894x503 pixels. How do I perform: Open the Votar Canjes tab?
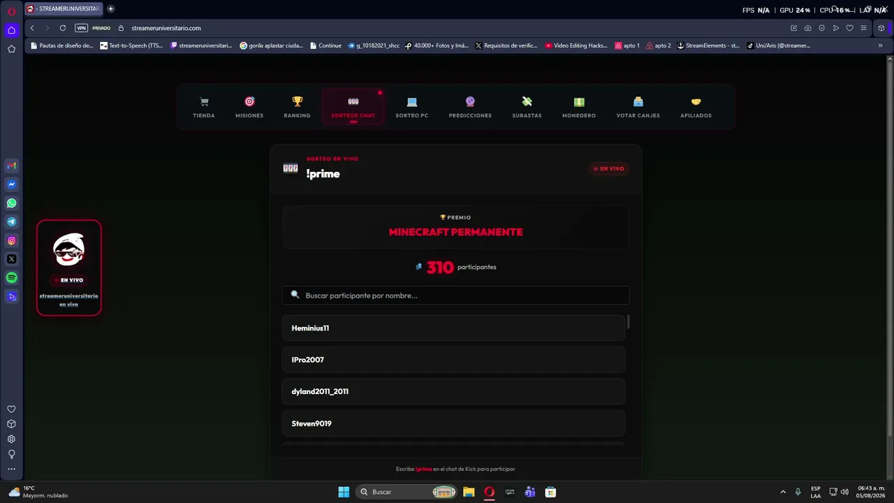point(638,107)
